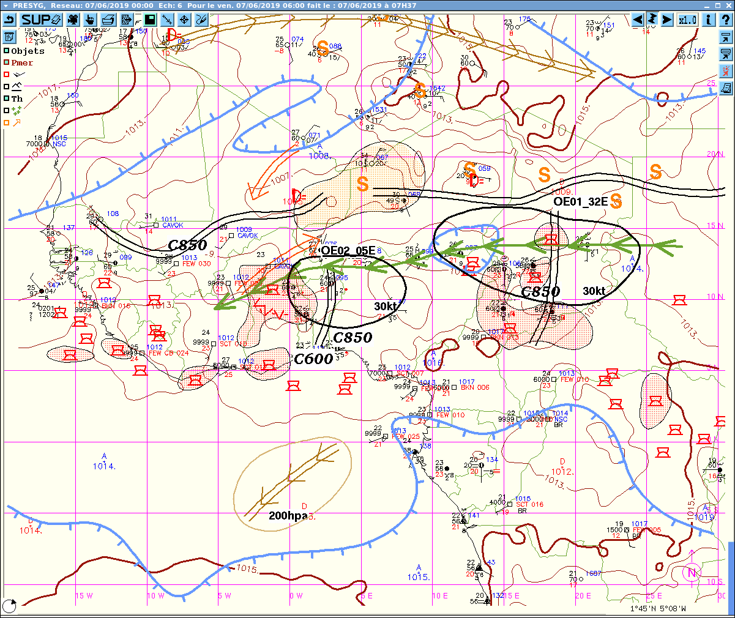Click the 'BKN 006' station report

[475, 387]
